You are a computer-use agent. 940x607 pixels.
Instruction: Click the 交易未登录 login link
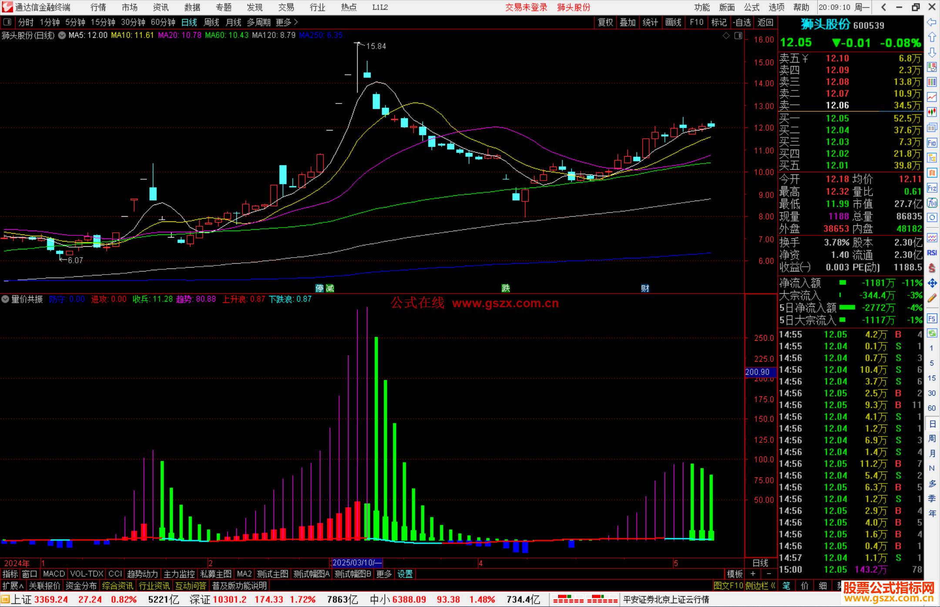[526, 7]
